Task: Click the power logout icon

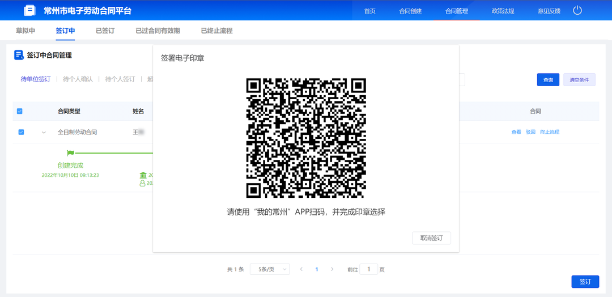Action: click(x=577, y=11)
